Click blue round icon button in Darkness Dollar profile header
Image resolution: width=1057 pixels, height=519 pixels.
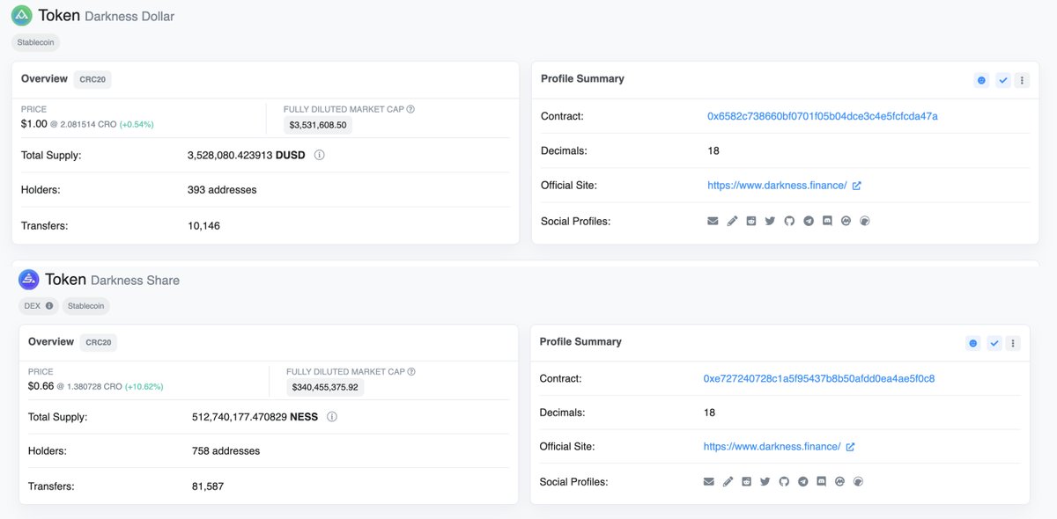(x=981, y=80)
